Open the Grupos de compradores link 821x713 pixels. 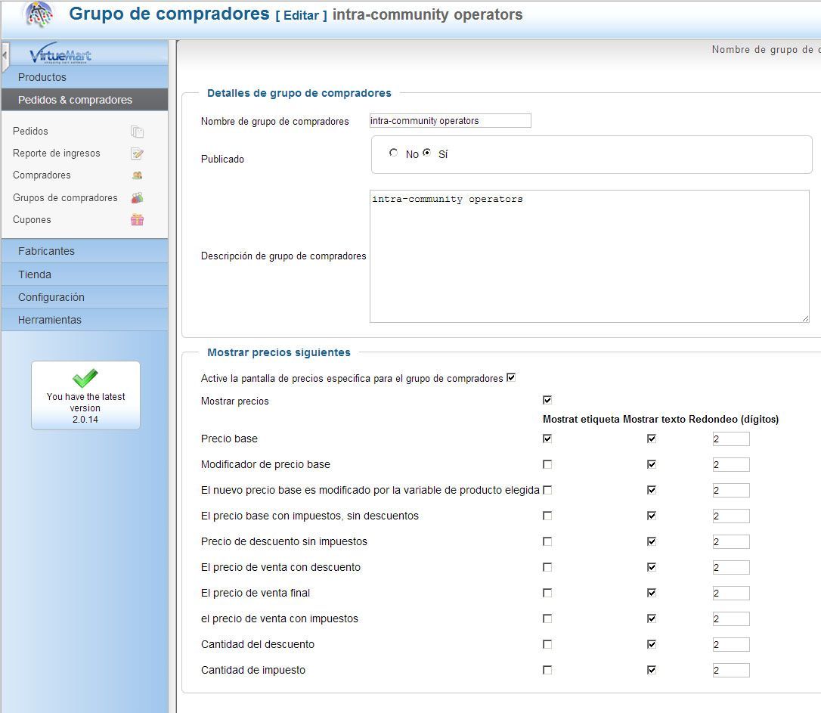tap(66, 197)
